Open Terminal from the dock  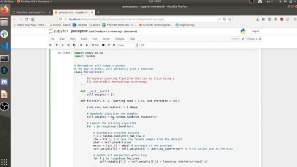click(4, 58)
